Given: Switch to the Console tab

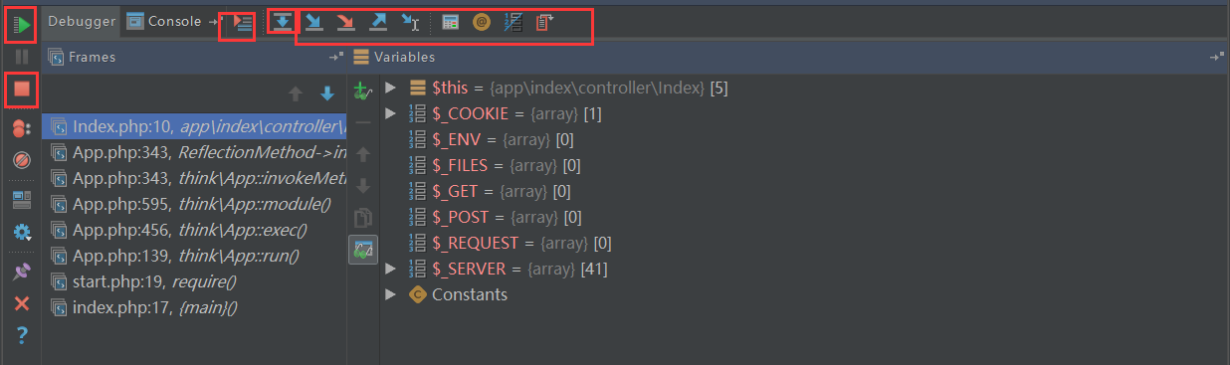Looking at the screenshot, I should (x=164, y=21).
